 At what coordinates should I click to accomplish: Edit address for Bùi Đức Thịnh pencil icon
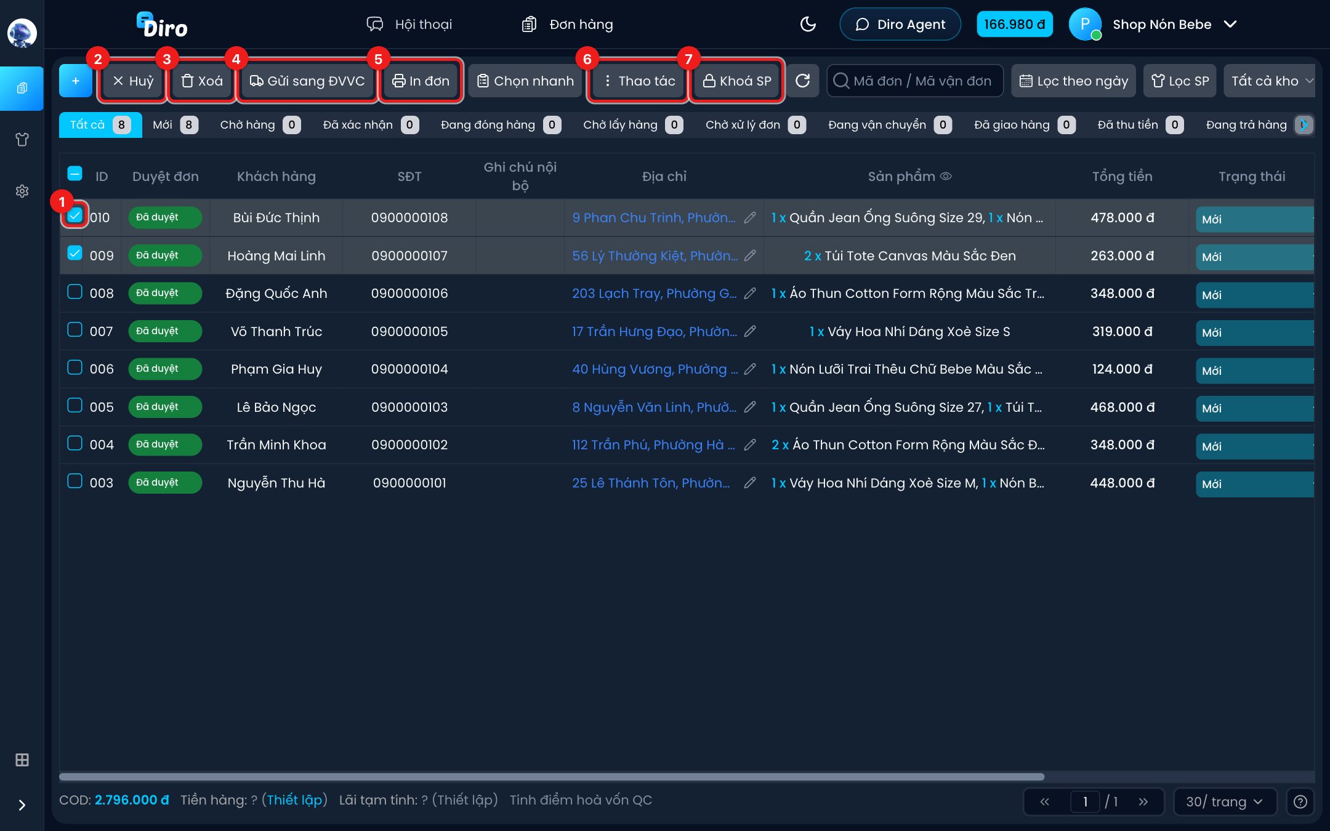[750, 218]
